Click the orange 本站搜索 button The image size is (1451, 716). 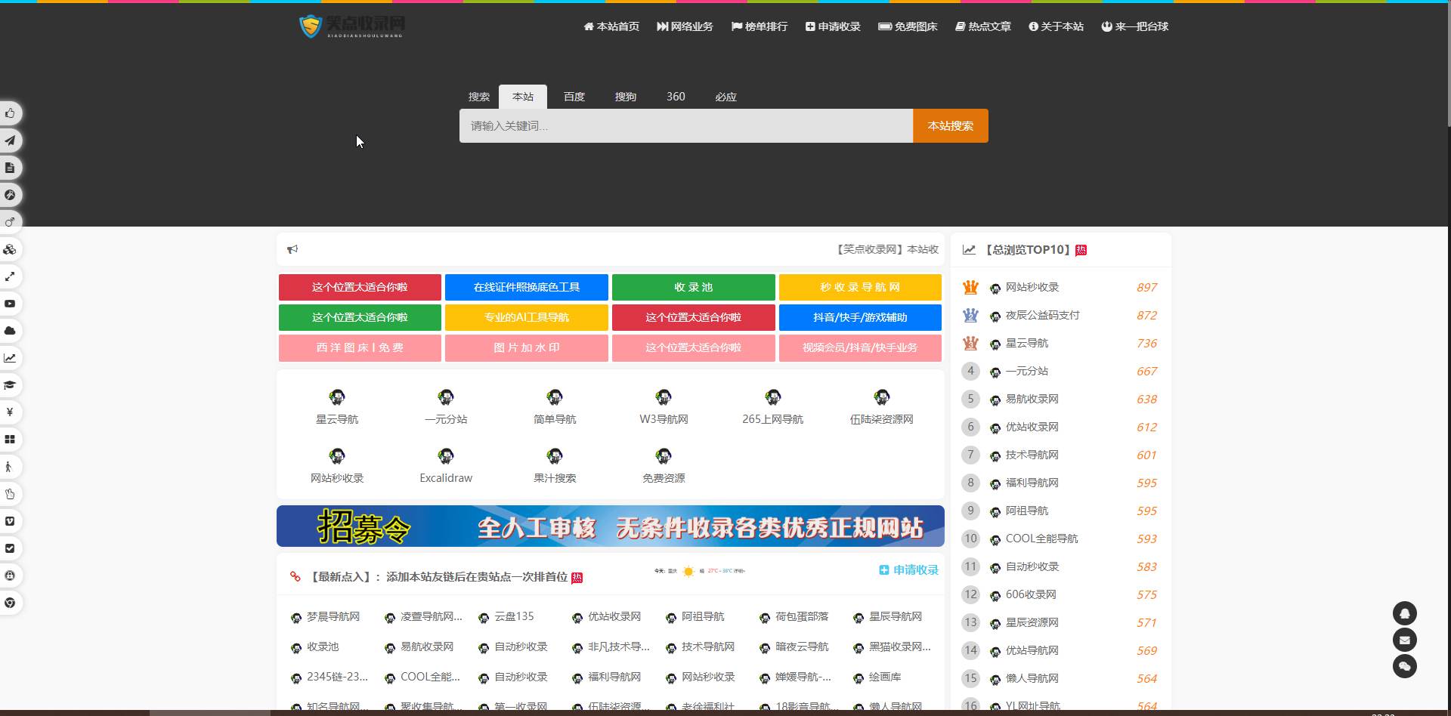pyautogui.click(x=951, y=126)
